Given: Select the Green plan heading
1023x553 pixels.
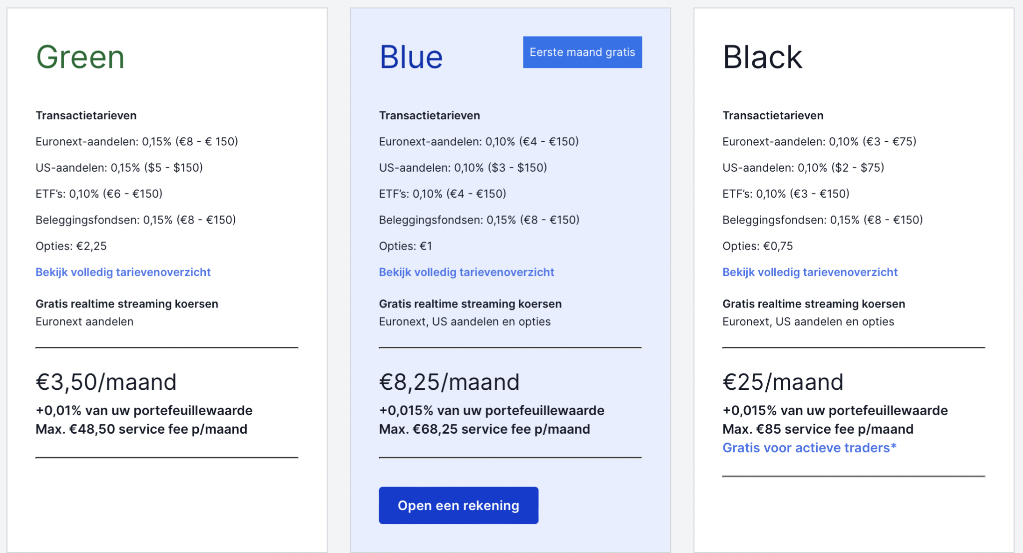Looking at the screenshot, I should point(80,57).
